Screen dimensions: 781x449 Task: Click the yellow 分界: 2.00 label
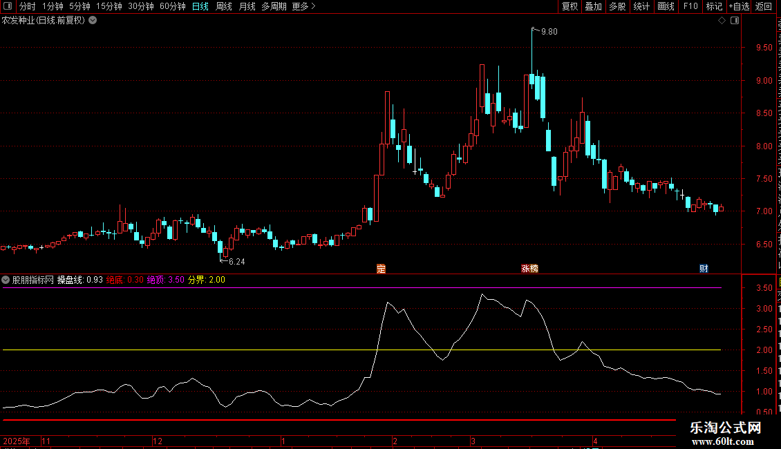coord(206,280)
